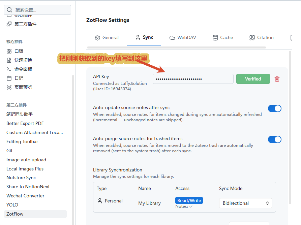
Task: Open the Bidirectional sync mode dropdown
Action: [246, 203]
